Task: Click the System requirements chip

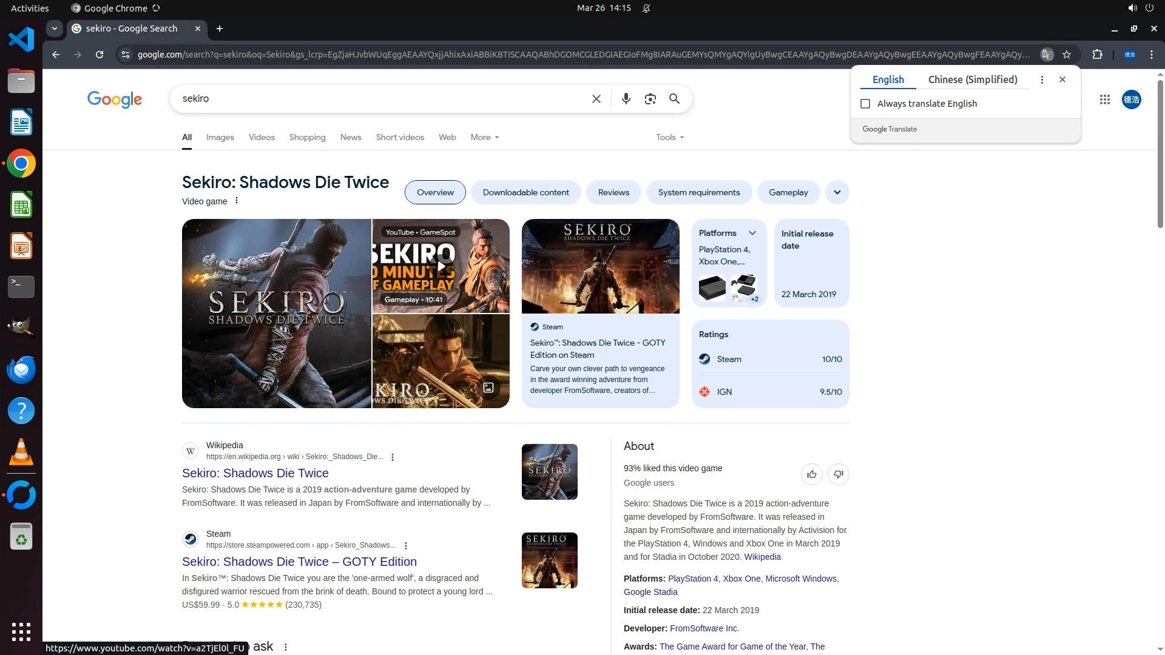Action: tap(698, 193)
